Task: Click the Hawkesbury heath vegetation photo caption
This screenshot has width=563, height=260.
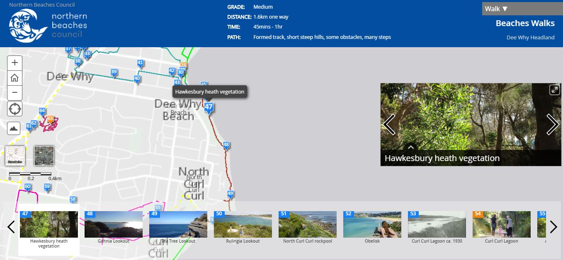Action: [442, 158]
